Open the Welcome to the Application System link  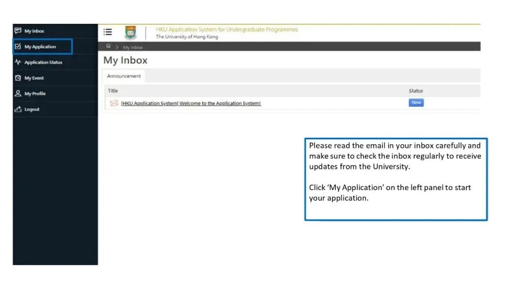pyautogui.click(x=191, y=103)
